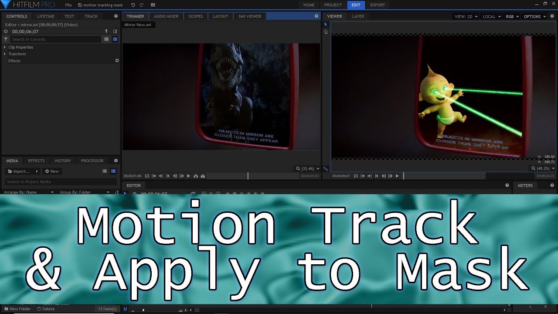Step to next frame in Trimmer
558x314 pixels.
click(182, 176)
